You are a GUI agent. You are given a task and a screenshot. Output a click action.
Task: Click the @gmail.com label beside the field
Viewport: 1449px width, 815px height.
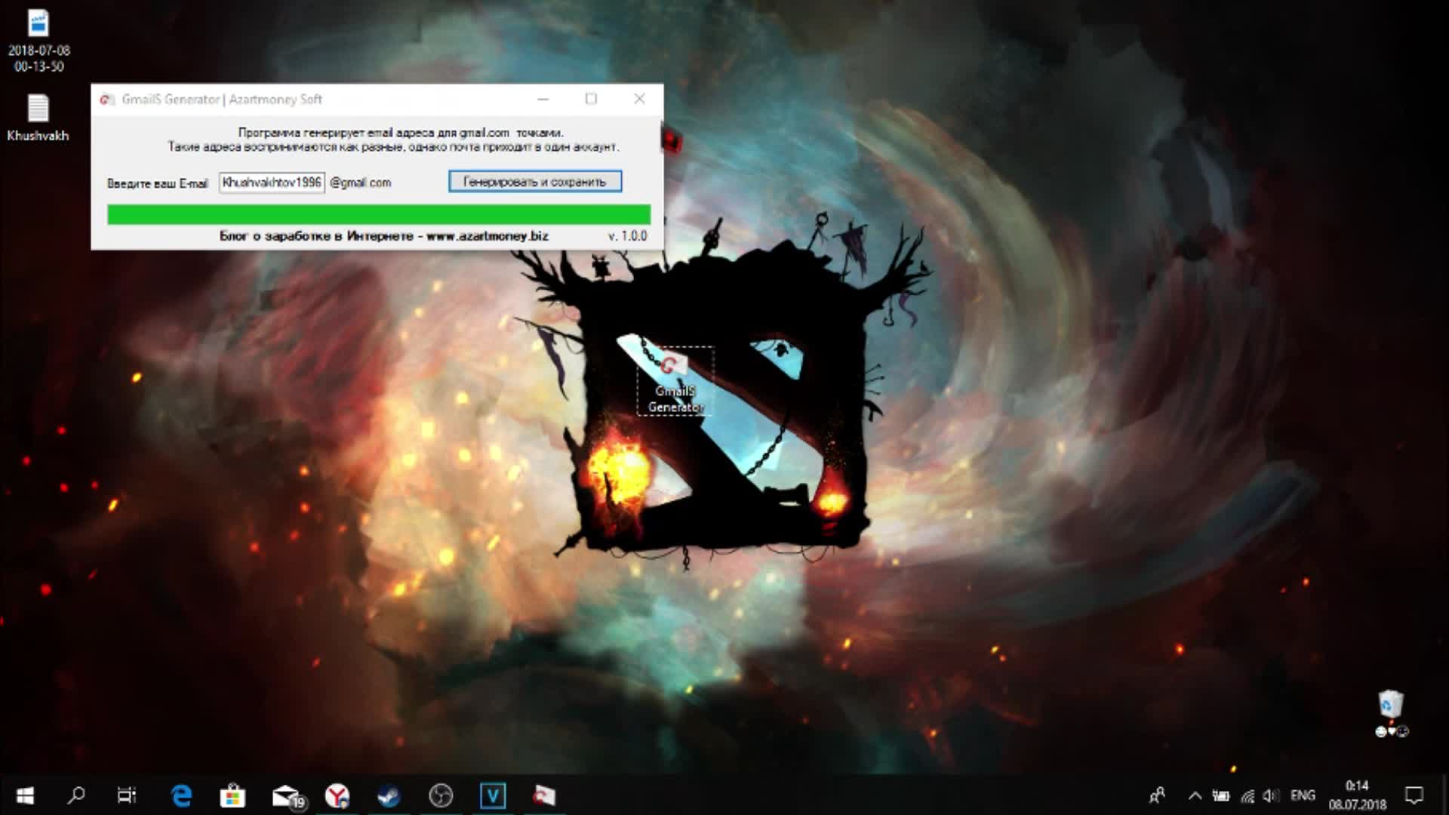pos(361,183)
